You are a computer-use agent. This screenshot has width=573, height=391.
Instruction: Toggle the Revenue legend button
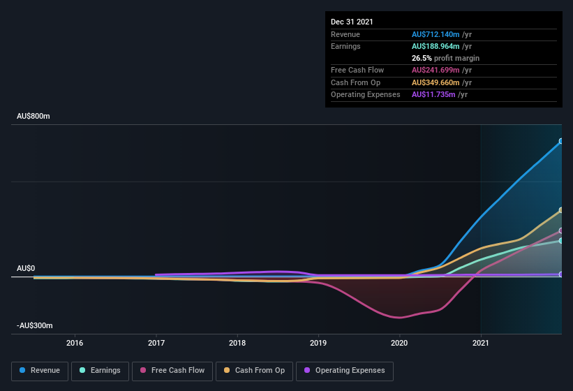pyautogui.click(x=40, y=371)
